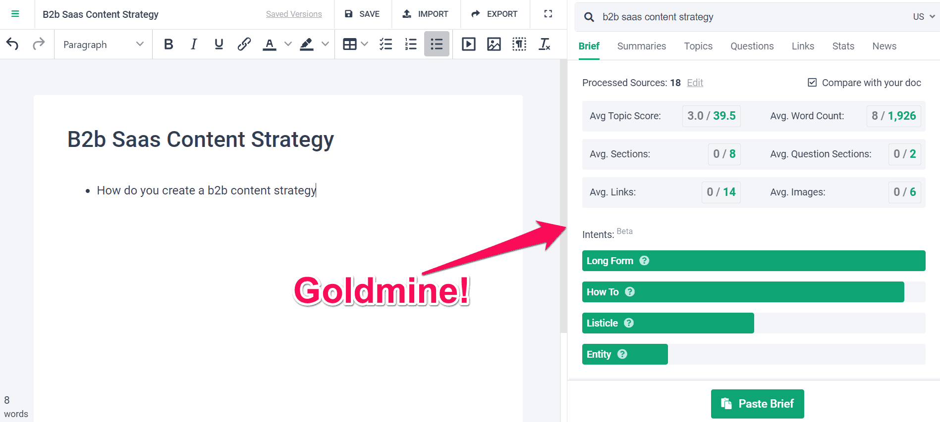The image size is (940, 422).
Task: Click the Entity intent bar
Action: tap(754, 354)
